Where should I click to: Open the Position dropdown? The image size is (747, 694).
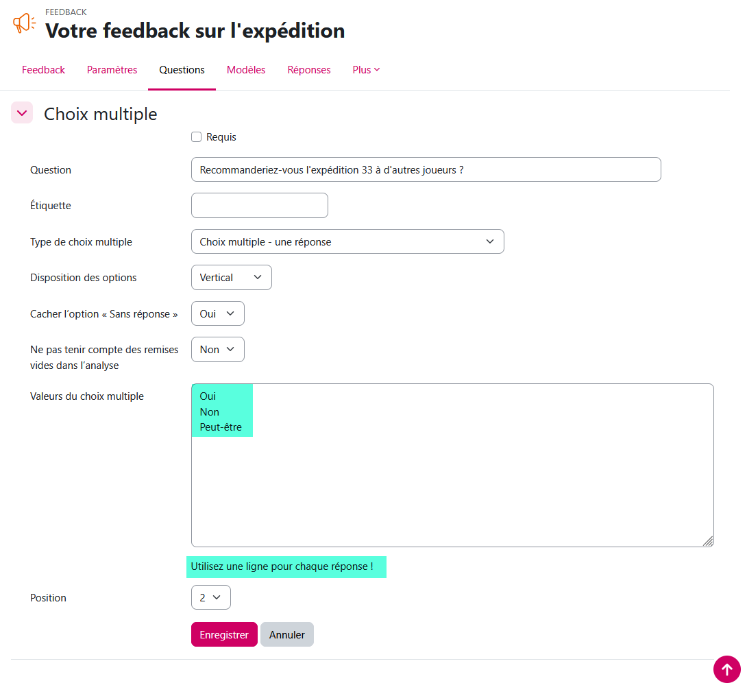(210, 597)
